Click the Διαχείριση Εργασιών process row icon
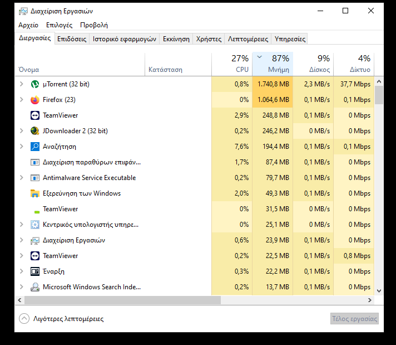This screenshot has width=396, height=345. pos(35,240)
